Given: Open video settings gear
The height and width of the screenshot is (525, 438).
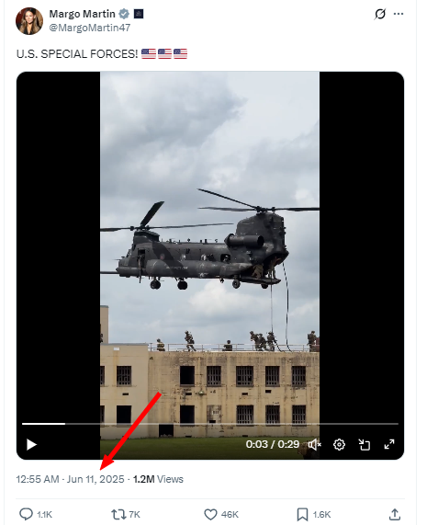Looking at the screenshot, I should tap(339, 445).
